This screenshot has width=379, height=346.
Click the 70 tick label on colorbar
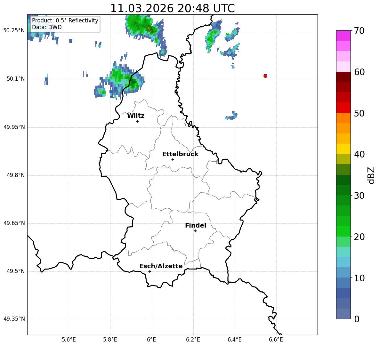coord(359,31)
